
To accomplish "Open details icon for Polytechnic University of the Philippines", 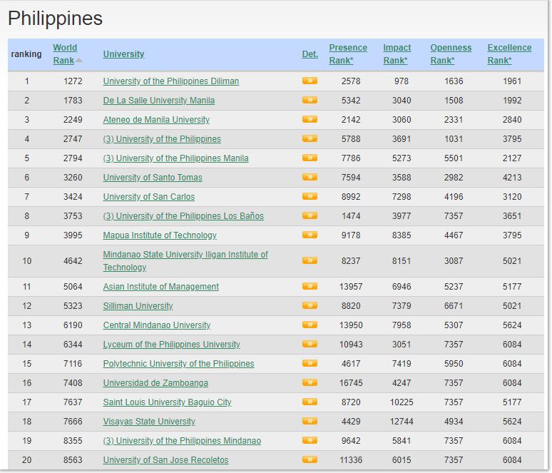I will (x=310, y=363).
